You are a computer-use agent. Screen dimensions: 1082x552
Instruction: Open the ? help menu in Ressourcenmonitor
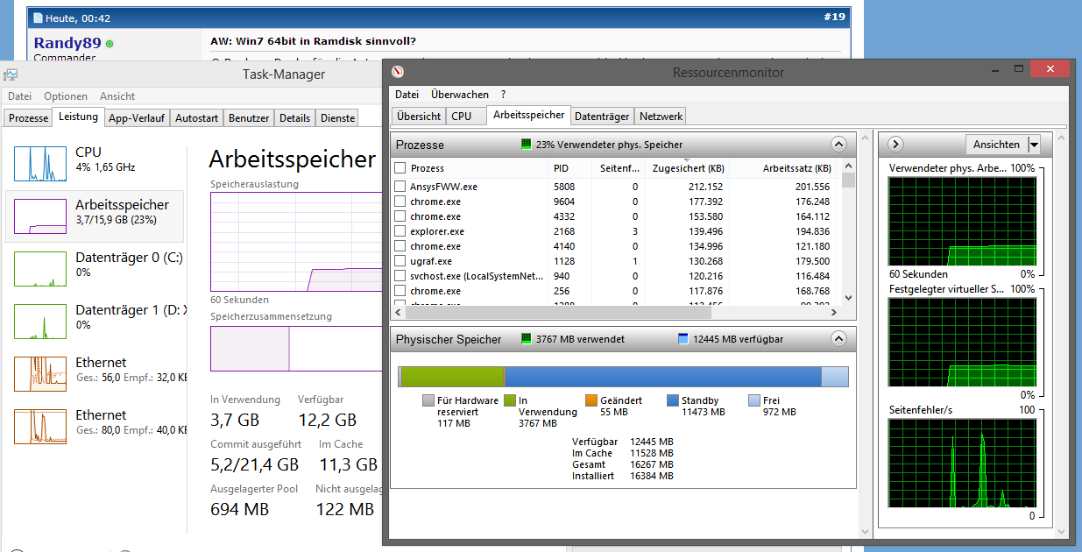(504, 95)
